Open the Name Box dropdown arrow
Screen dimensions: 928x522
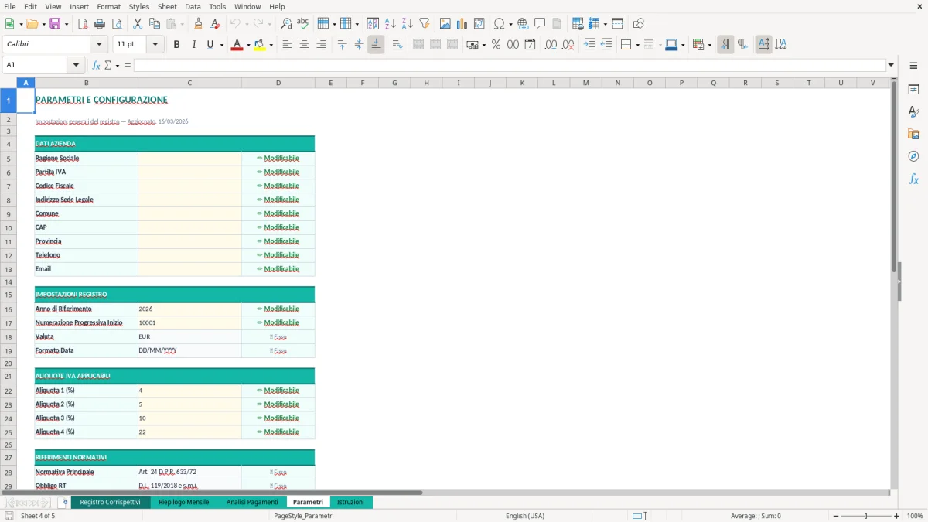coord(76,65)
